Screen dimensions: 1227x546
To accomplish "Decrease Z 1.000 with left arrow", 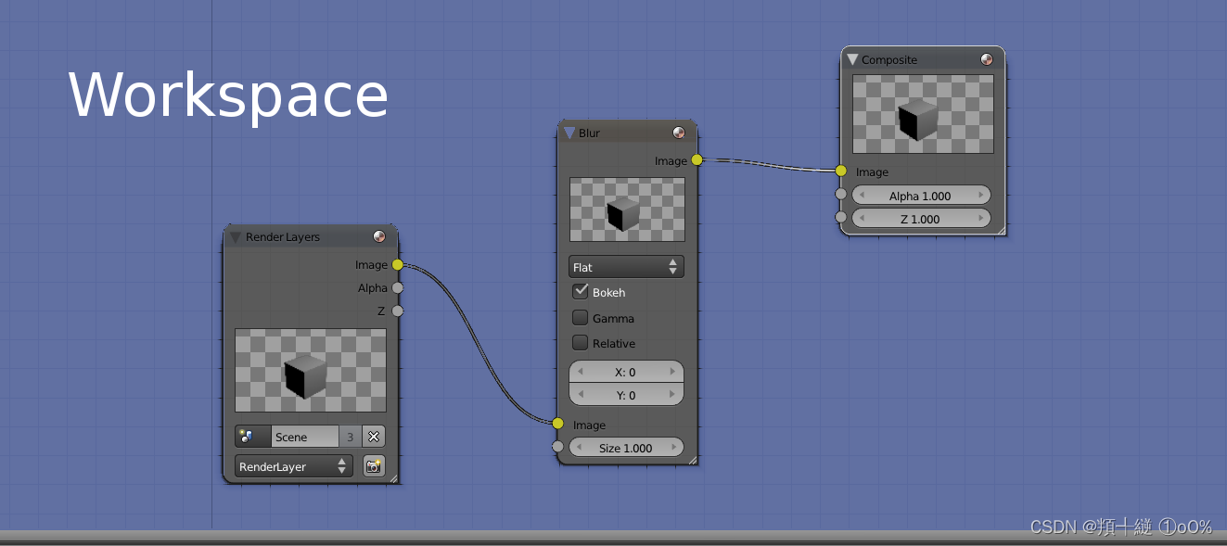I will pyautogui.click(x=863, y=219).
